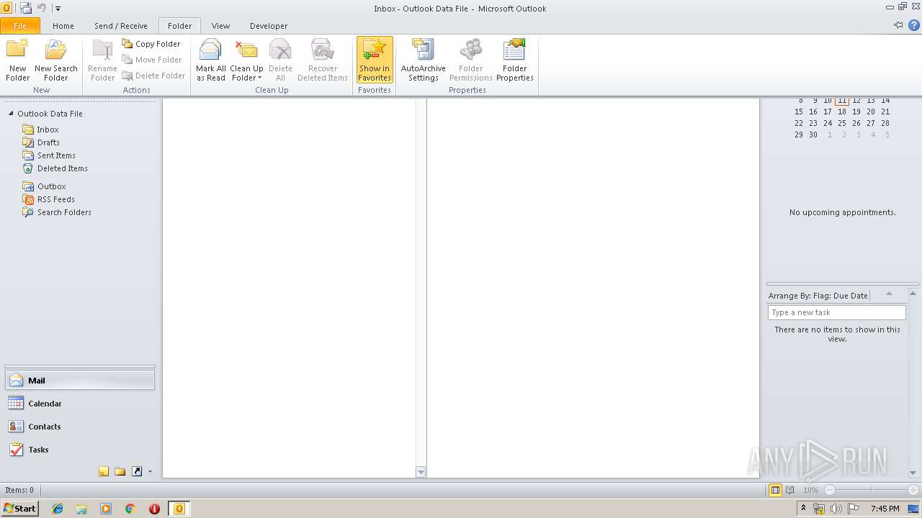The height and width of the screenshot is (518, 922).
Task: Switch to the View tab
Action: click(x=220, y=26)
